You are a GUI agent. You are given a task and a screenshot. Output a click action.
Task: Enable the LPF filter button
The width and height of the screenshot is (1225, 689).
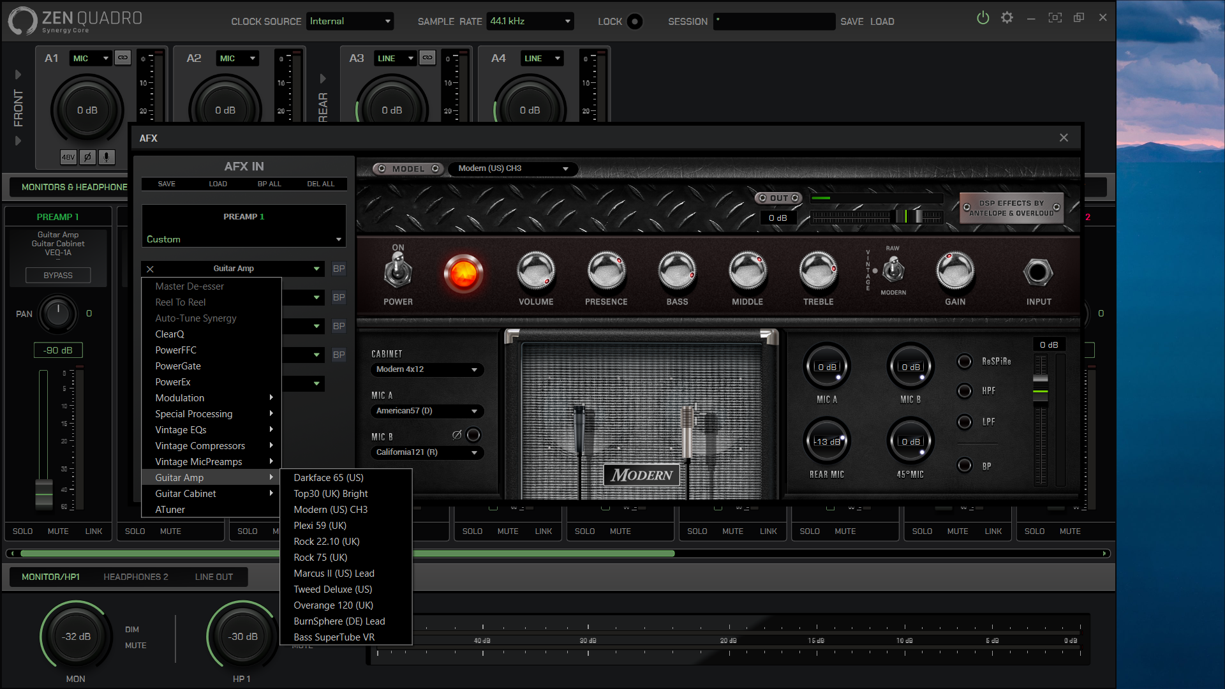point(965,422)
